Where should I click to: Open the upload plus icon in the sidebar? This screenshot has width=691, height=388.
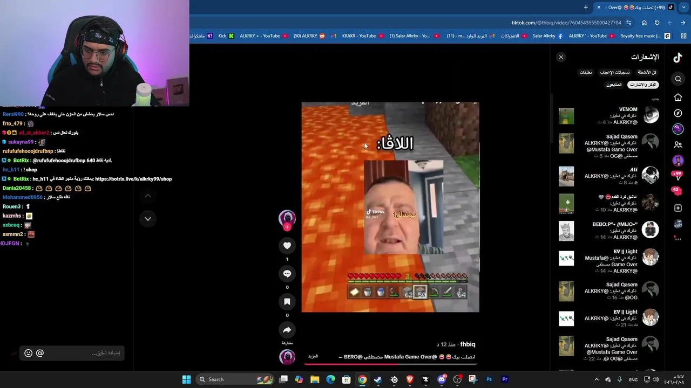click(x=678, y=208)
